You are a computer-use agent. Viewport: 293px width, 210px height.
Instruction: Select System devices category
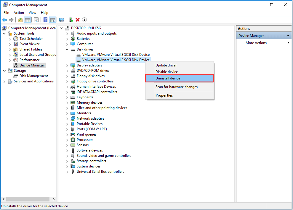[88, 166]
